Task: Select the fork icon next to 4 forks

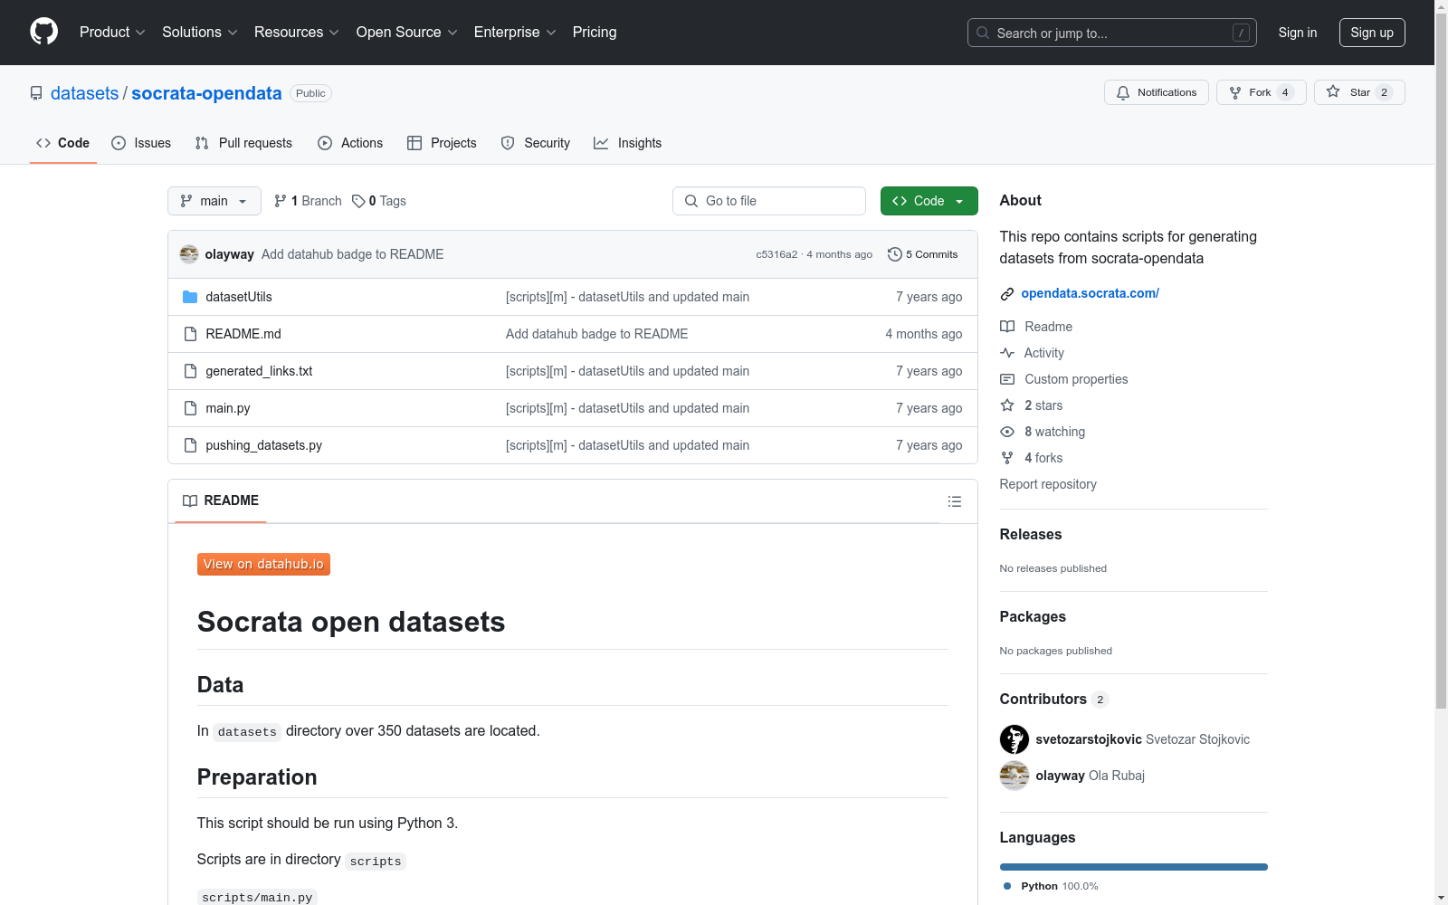Action: point(1007,458)
